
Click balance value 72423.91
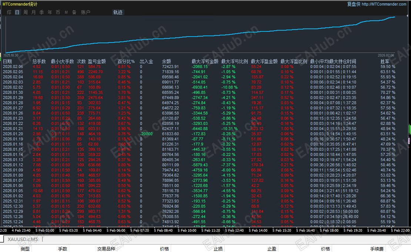coord(170,67)
